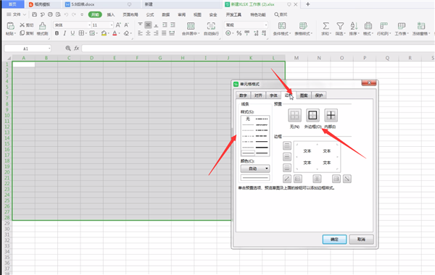The width and height of the screenshot is (435, 275).
Task: Click the print icon in quick toolbar
Action: coord(50,14)
